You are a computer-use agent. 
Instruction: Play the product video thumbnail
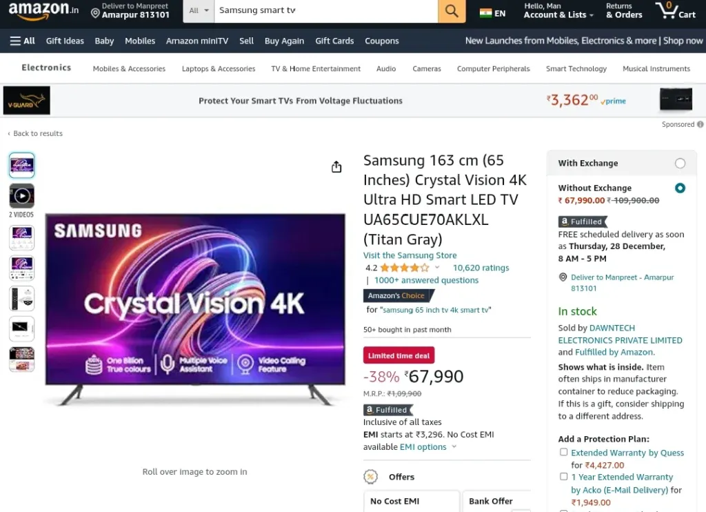coord(21,196)
